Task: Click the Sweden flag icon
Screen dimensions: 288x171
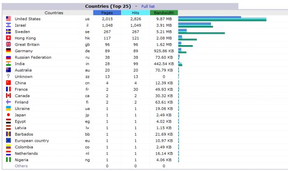Action: [x=9, y=32]
